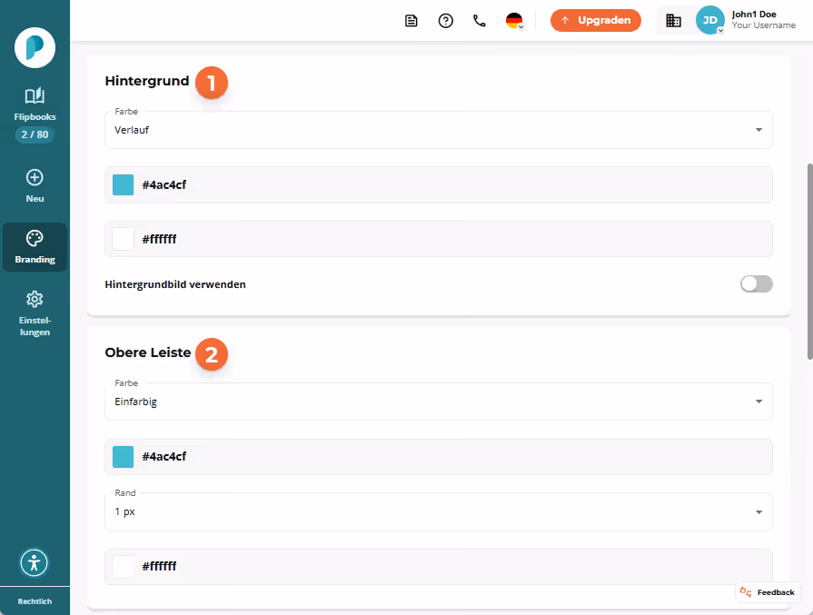The height and width of the screenshot is (615, 813).
Task: Toggle Hintergrundbild verwenden switch
Action: tap(757, 284)
